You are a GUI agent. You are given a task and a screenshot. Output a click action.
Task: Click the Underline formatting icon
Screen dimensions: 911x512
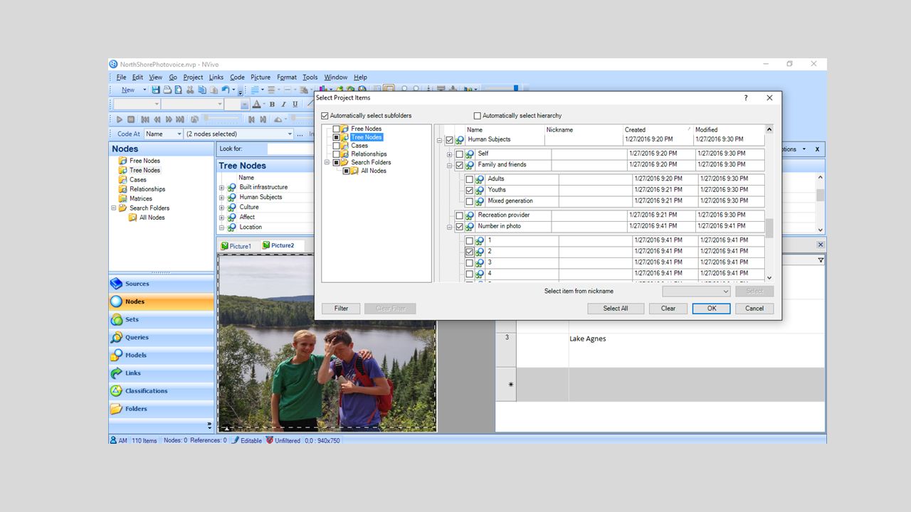pos(295,105)
